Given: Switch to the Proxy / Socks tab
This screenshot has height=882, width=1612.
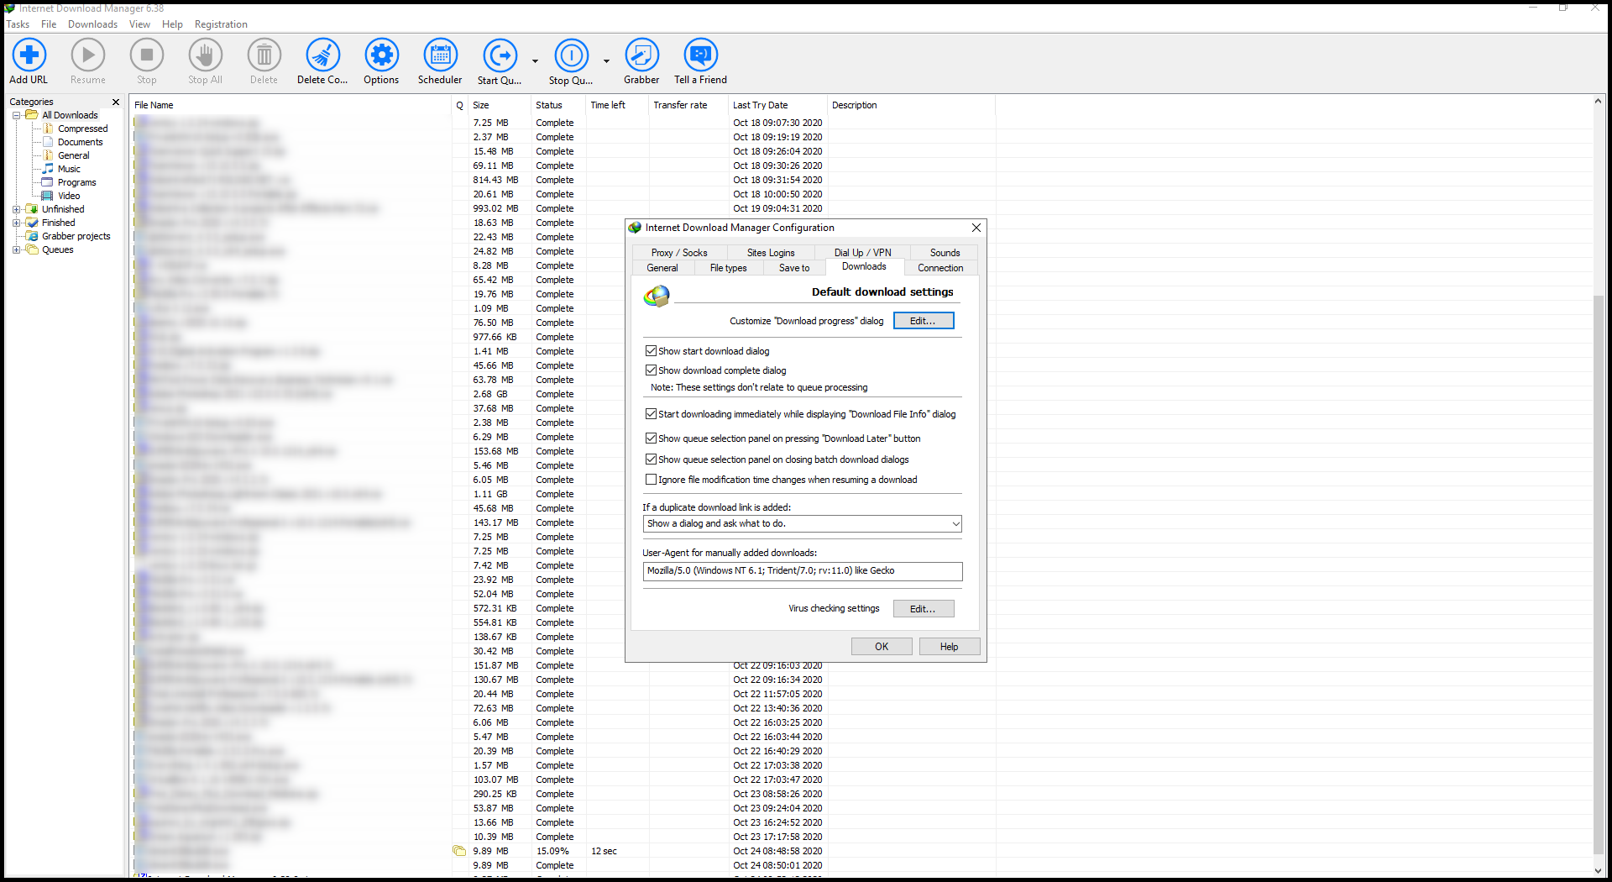Looking at the screenshot, I should 679,253.
